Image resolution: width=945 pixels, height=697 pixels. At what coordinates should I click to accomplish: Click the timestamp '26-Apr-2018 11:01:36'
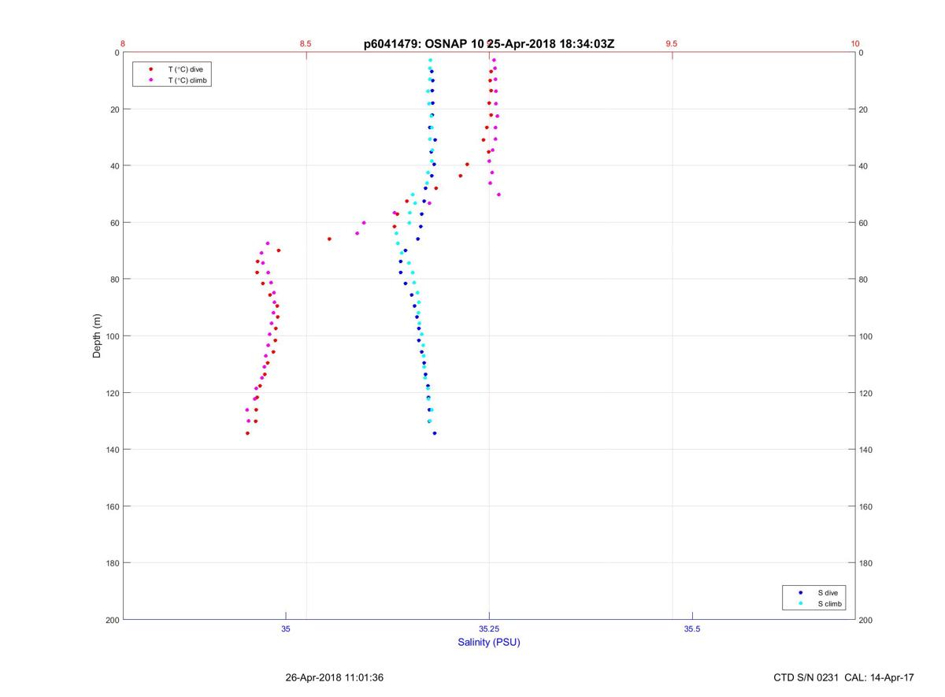[334, 677]
